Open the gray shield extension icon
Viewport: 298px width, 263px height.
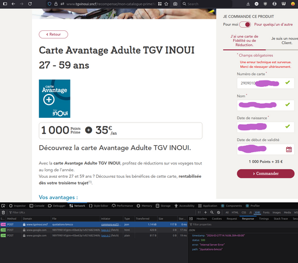pos(265,3)
